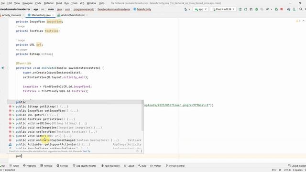The height and width of the screenshot is (172, 306).
Task: Click the UTF-8 encoding status widget
Action: [x=287, y=170]
